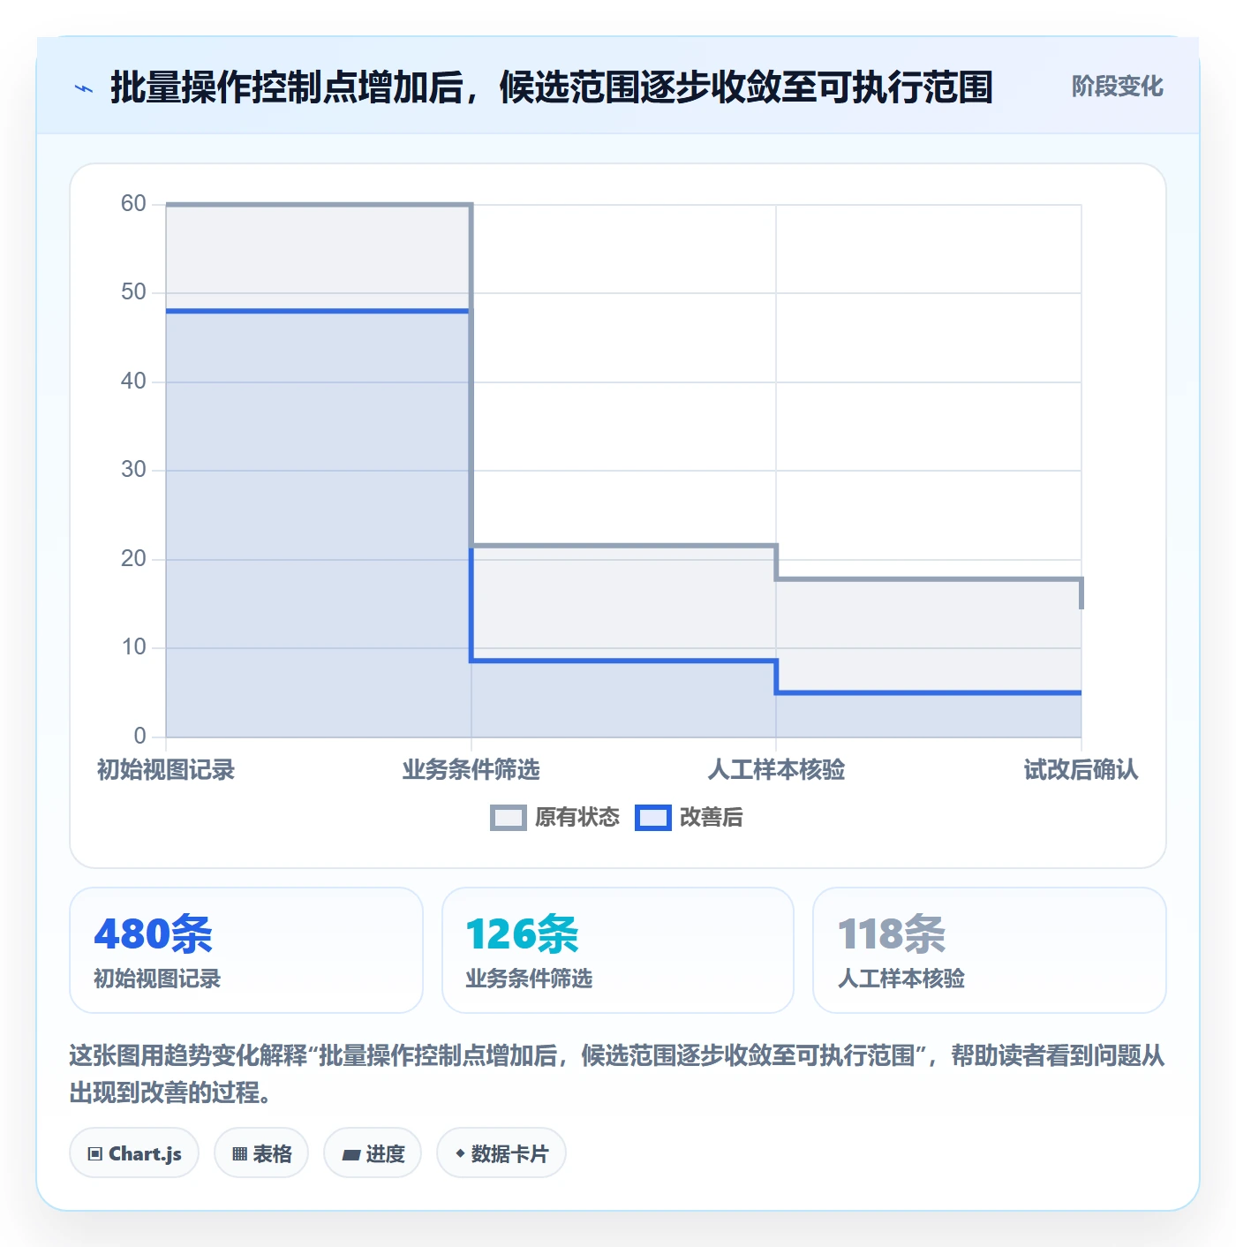The image size is (1236, 1247).
Task: Click the 改善后 legend label
Action: 711,818
